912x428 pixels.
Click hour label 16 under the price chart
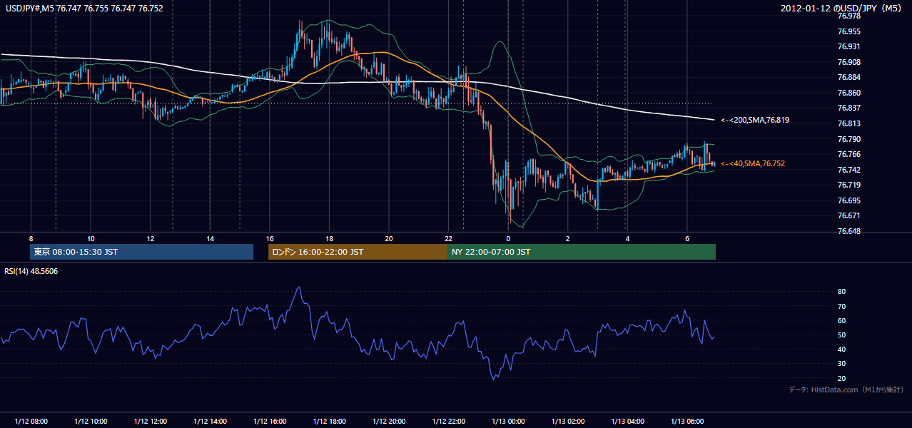pyautogui.click(x=269, y=238)
